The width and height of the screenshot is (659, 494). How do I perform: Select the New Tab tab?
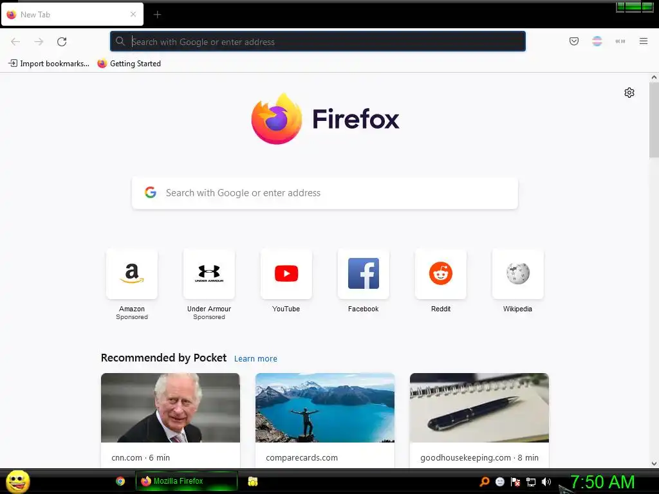click(72, 14)
